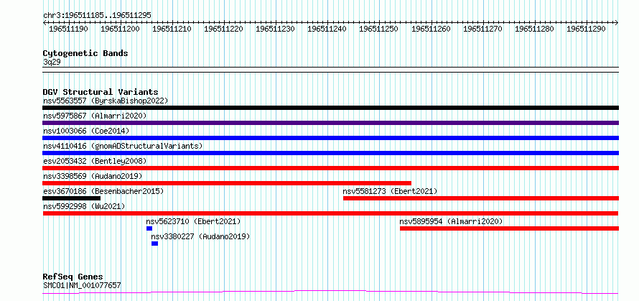639x301 pixels.
Task: Select the nsv5895954 red variant bar
Action: pyautogui.click(x=510, y=228)
